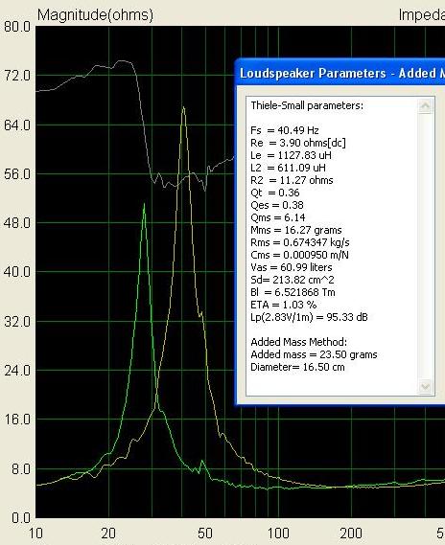Click the 'Qes = 0.38' value

coord(277,205)
